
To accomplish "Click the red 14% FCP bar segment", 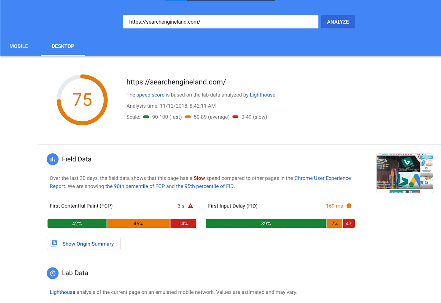I will coord(183,224).
